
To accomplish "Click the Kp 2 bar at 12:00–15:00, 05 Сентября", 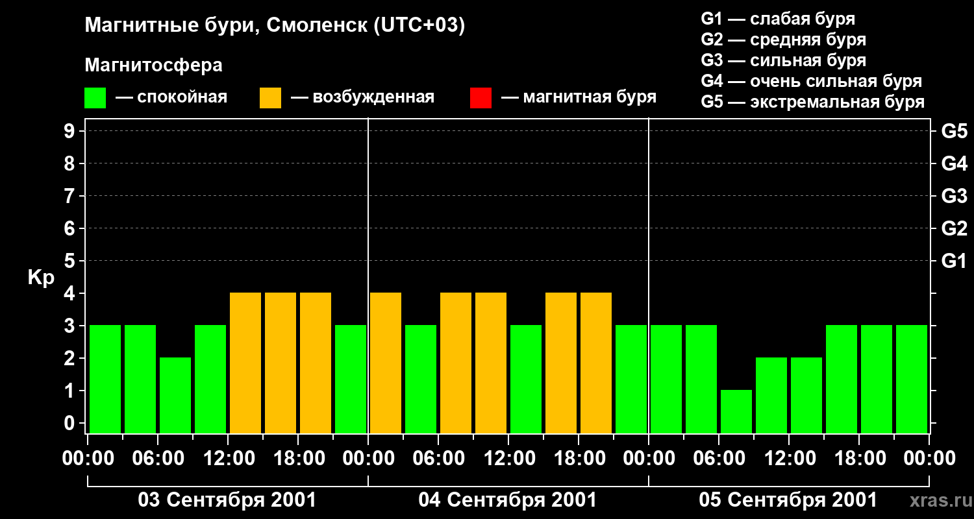I will click(806, 395).
